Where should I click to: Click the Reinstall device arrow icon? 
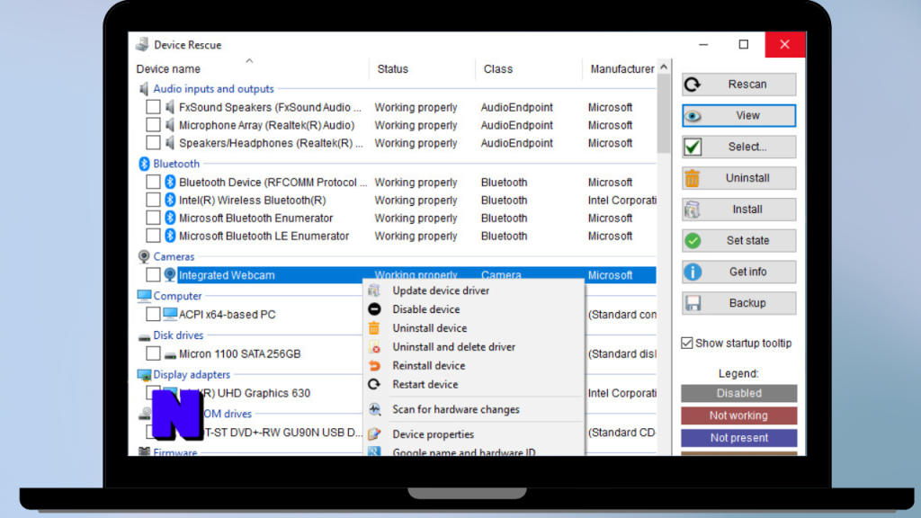[374, 365]
